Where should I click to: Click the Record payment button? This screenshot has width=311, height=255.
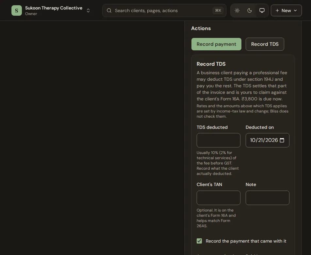pos(216,44)
